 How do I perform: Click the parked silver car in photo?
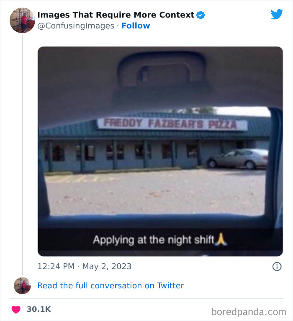(238, 159)
